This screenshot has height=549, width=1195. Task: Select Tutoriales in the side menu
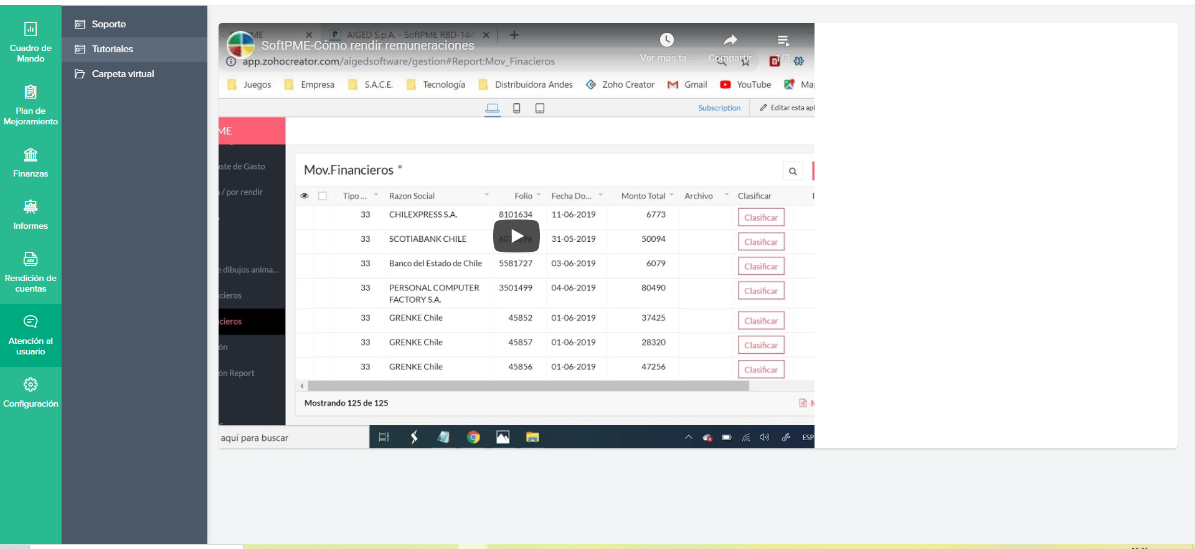pos(112,49)
